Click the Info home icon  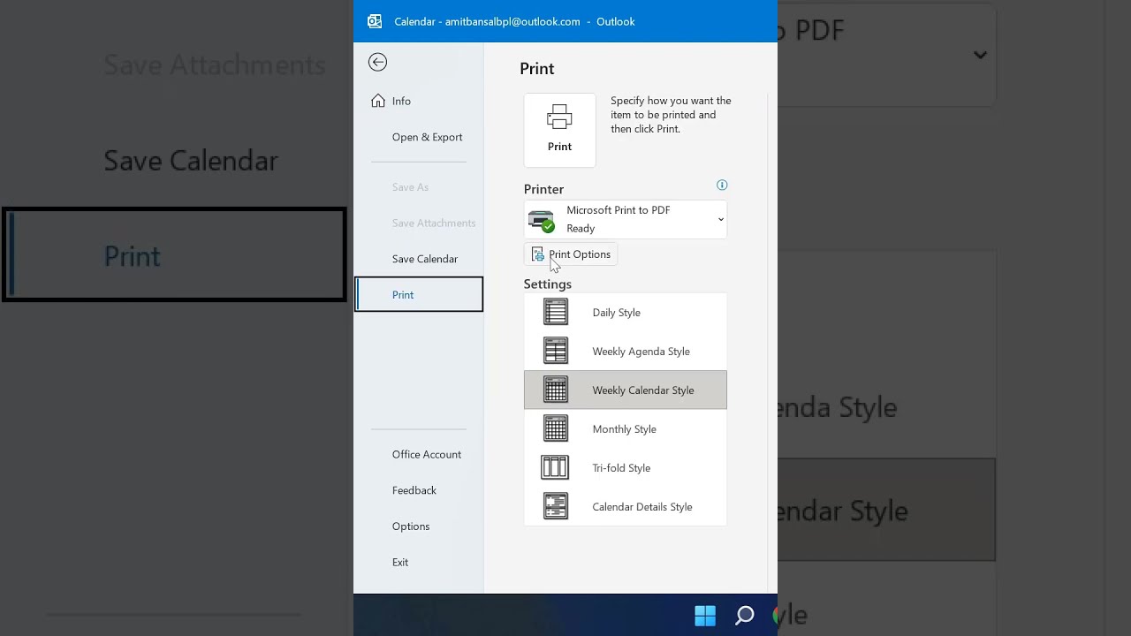pos(378,101)
